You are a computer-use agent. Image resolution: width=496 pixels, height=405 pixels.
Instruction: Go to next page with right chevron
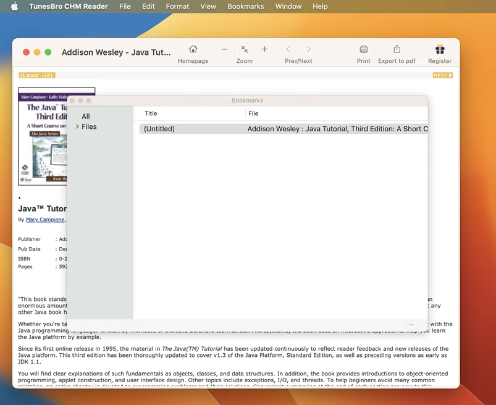click(308, 49)
